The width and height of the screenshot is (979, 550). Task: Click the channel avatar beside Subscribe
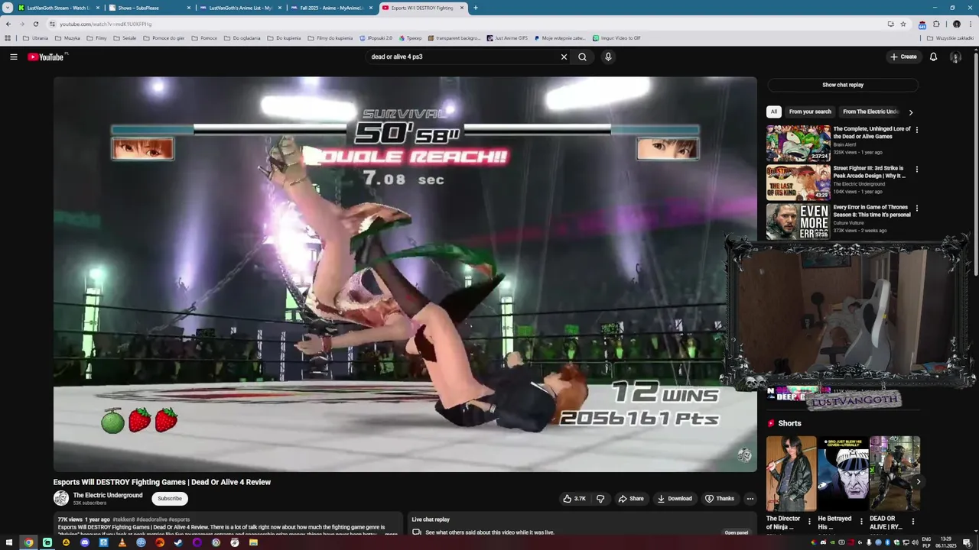(x=61, y=499)
